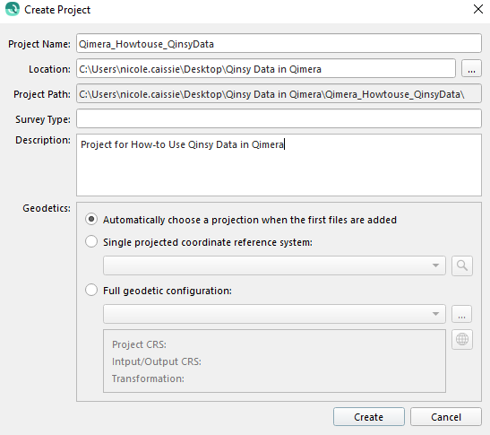
Task: Open the Location browse folder button
Action: click(471, 68)
